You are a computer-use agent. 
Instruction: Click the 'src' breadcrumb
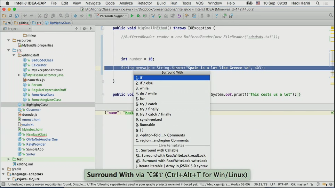37,23
